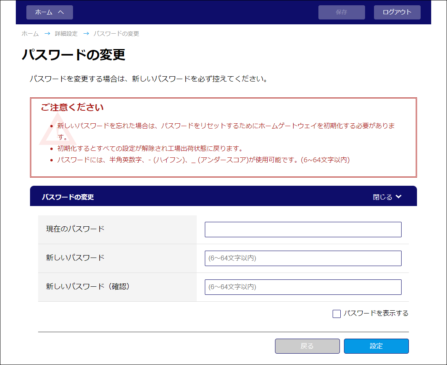This screenshot has width=447, height=365.
Task: Select the 新しいパスワード（確認） input box
Action: (303, 287)
